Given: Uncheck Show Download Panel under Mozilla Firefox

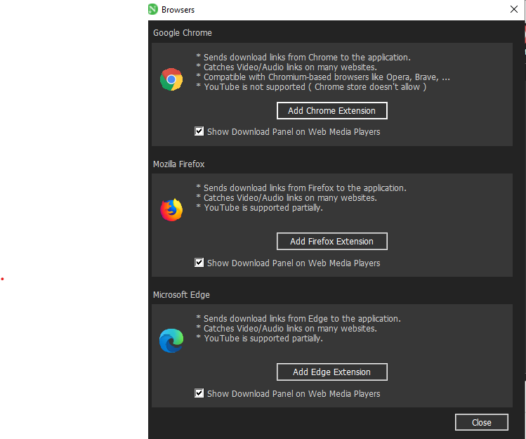Looking at the screenshot, I should point(199,263).
